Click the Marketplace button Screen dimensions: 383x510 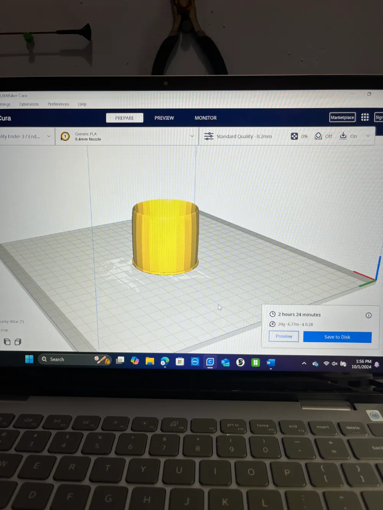tap(342, 117)
